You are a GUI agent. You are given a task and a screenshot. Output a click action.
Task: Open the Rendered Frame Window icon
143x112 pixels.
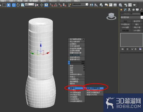tap(130, 5)
